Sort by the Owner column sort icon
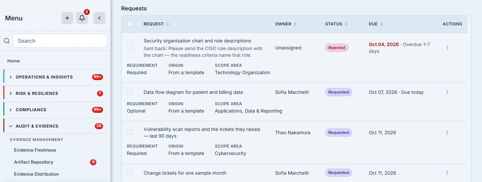 point(295,24)
